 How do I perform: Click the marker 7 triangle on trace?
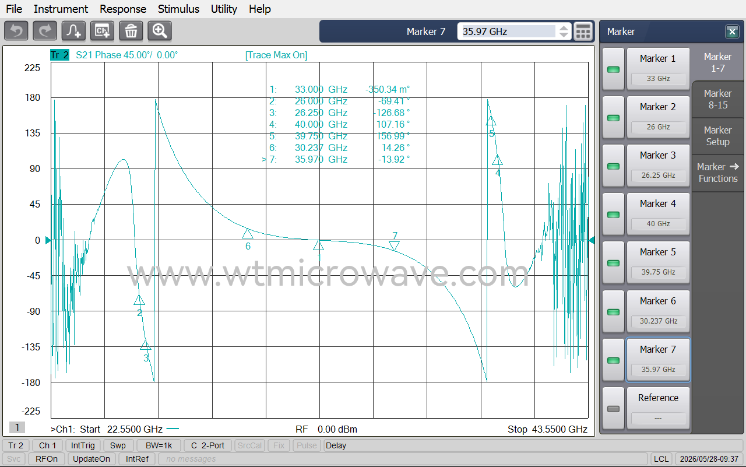(395, 246)
